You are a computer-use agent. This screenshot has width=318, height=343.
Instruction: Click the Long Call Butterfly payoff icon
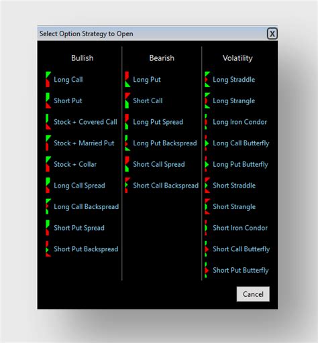(x=207, y=143)
